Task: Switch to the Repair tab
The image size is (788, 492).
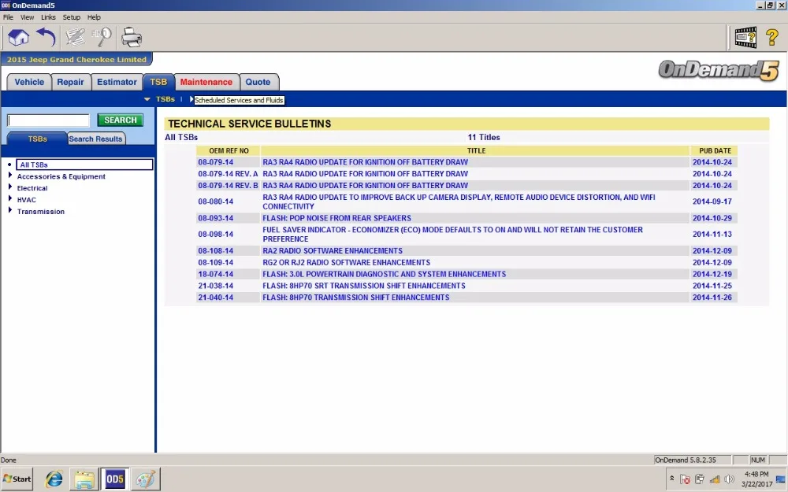Action: click(x=70, y=82)
